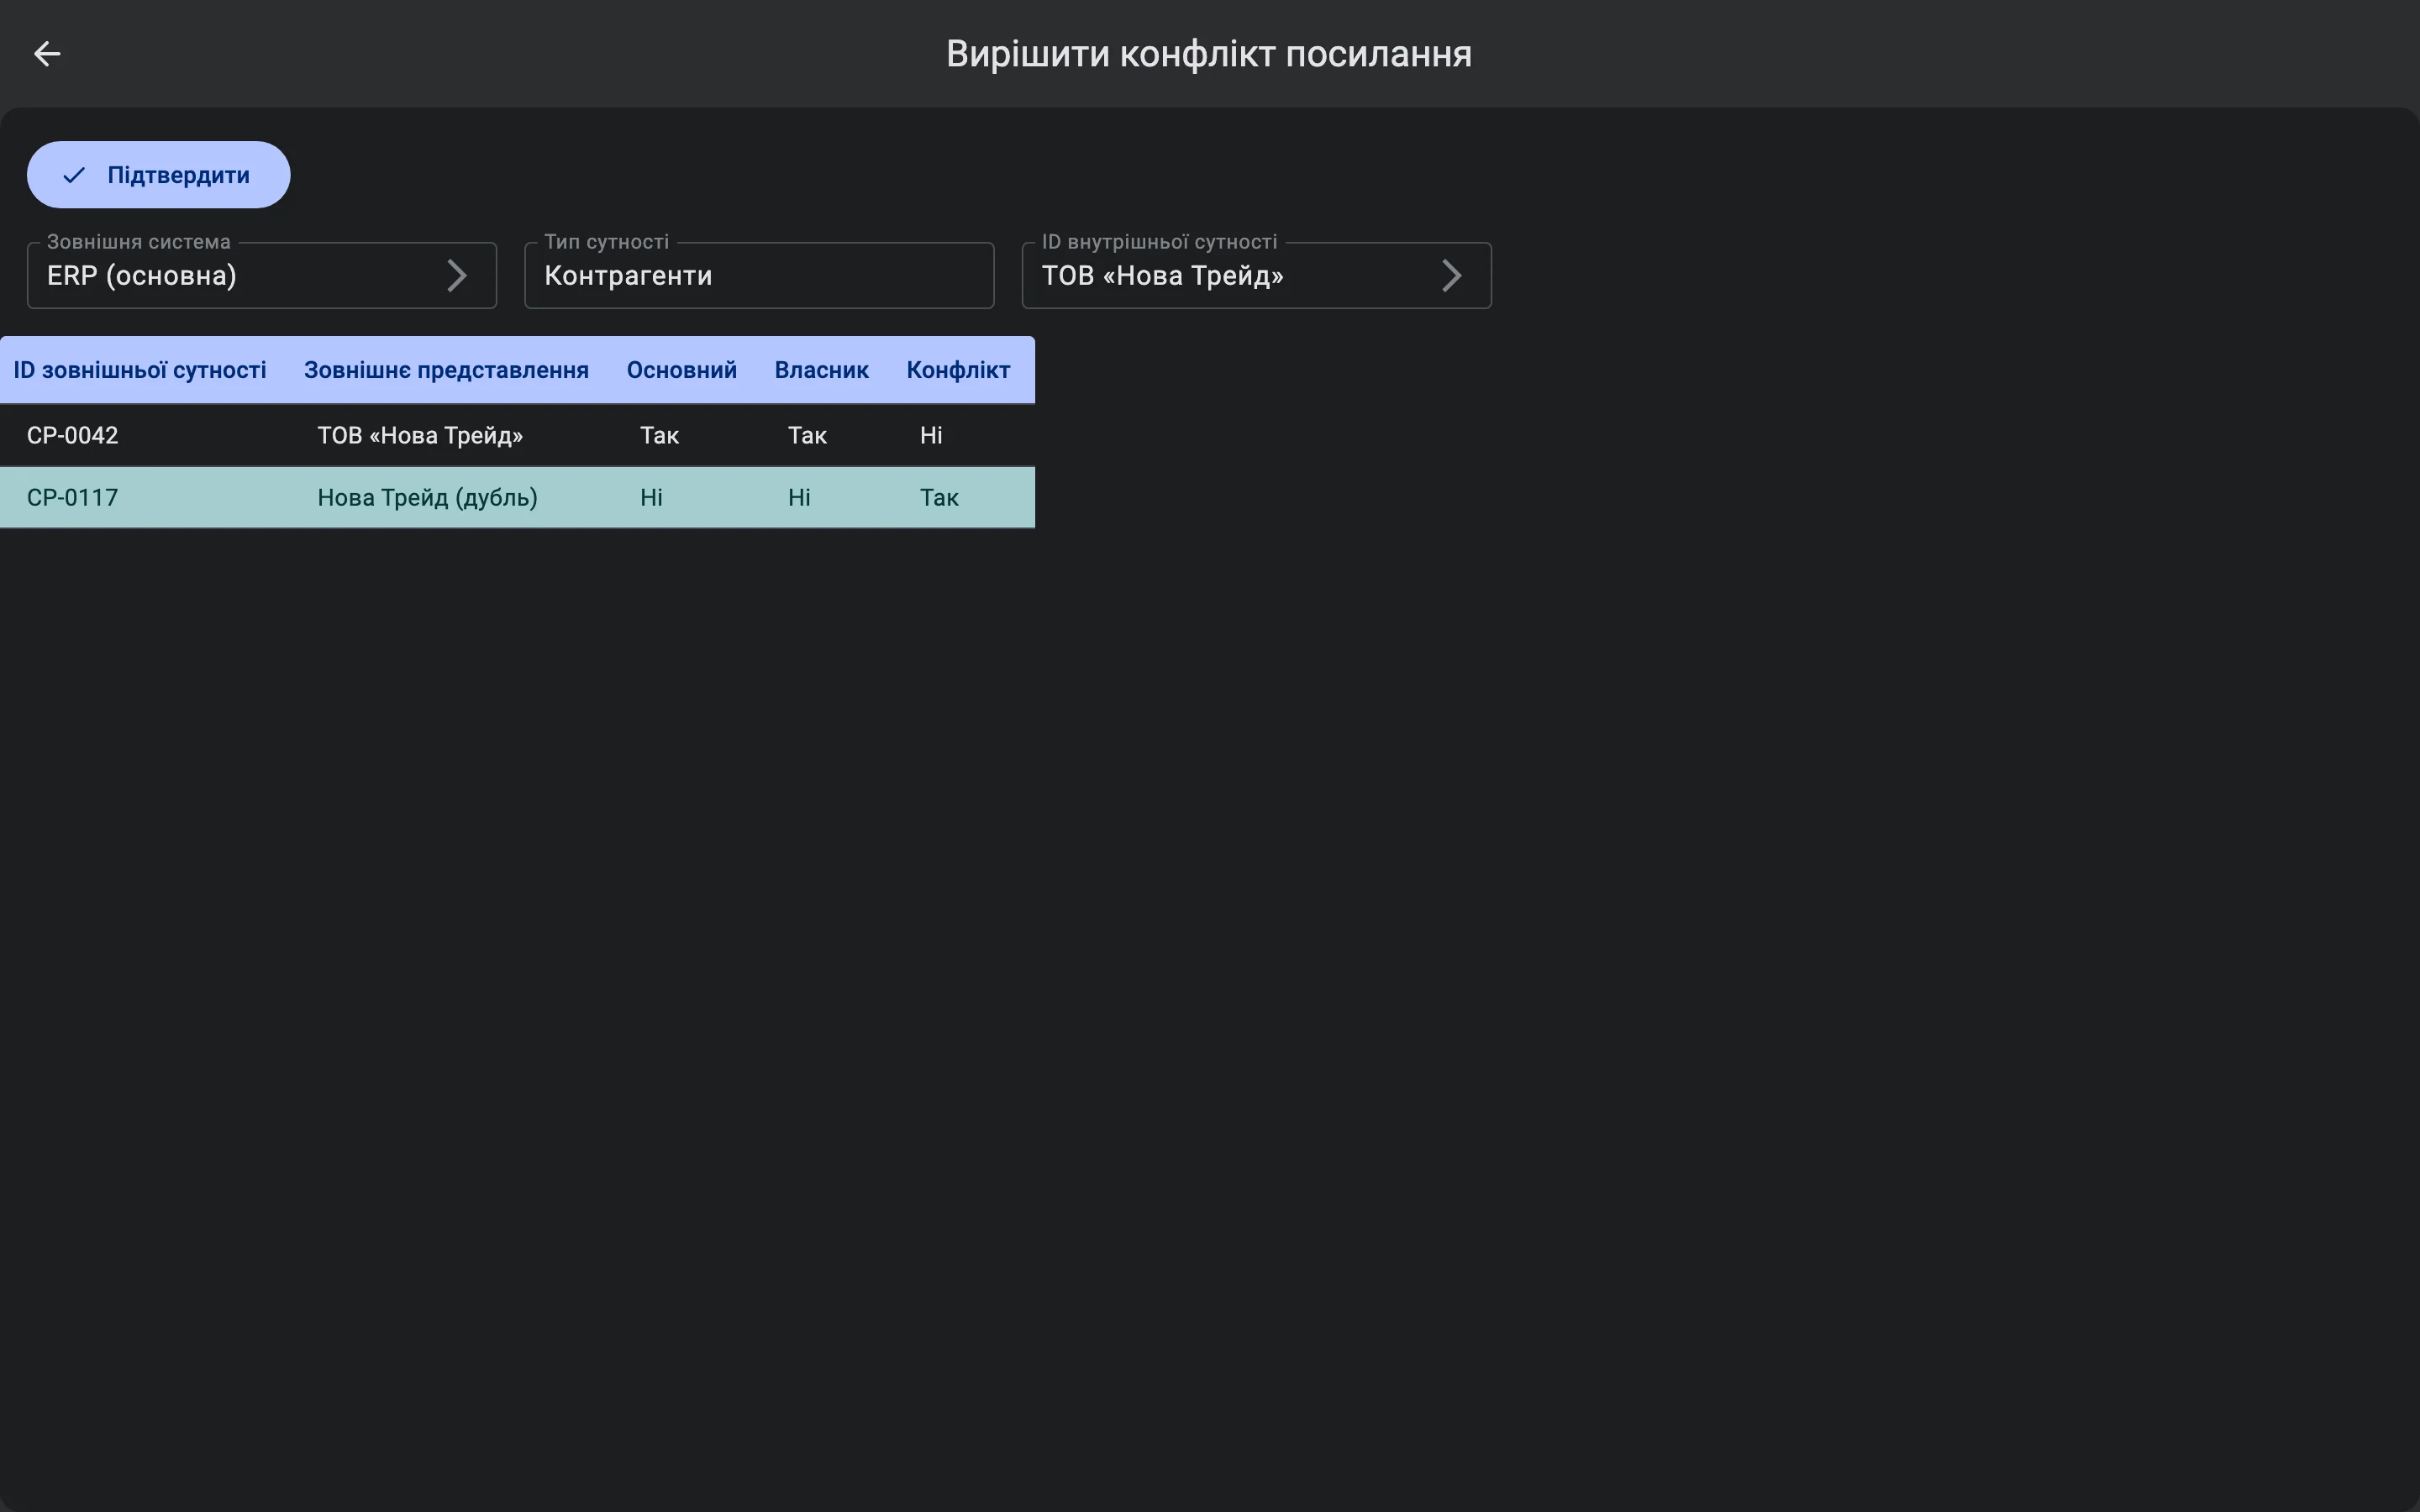Open the ID внутрішньої сутності chevron
Image resolution: width=2420 pixels, height=1512 pixels.
click(x=1451, y=276)
